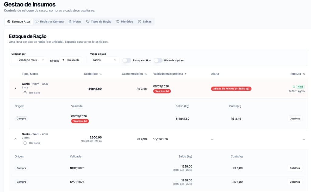Enable the Risco de ruptura switch
This screenshot has height=192, width=311.
158,60
